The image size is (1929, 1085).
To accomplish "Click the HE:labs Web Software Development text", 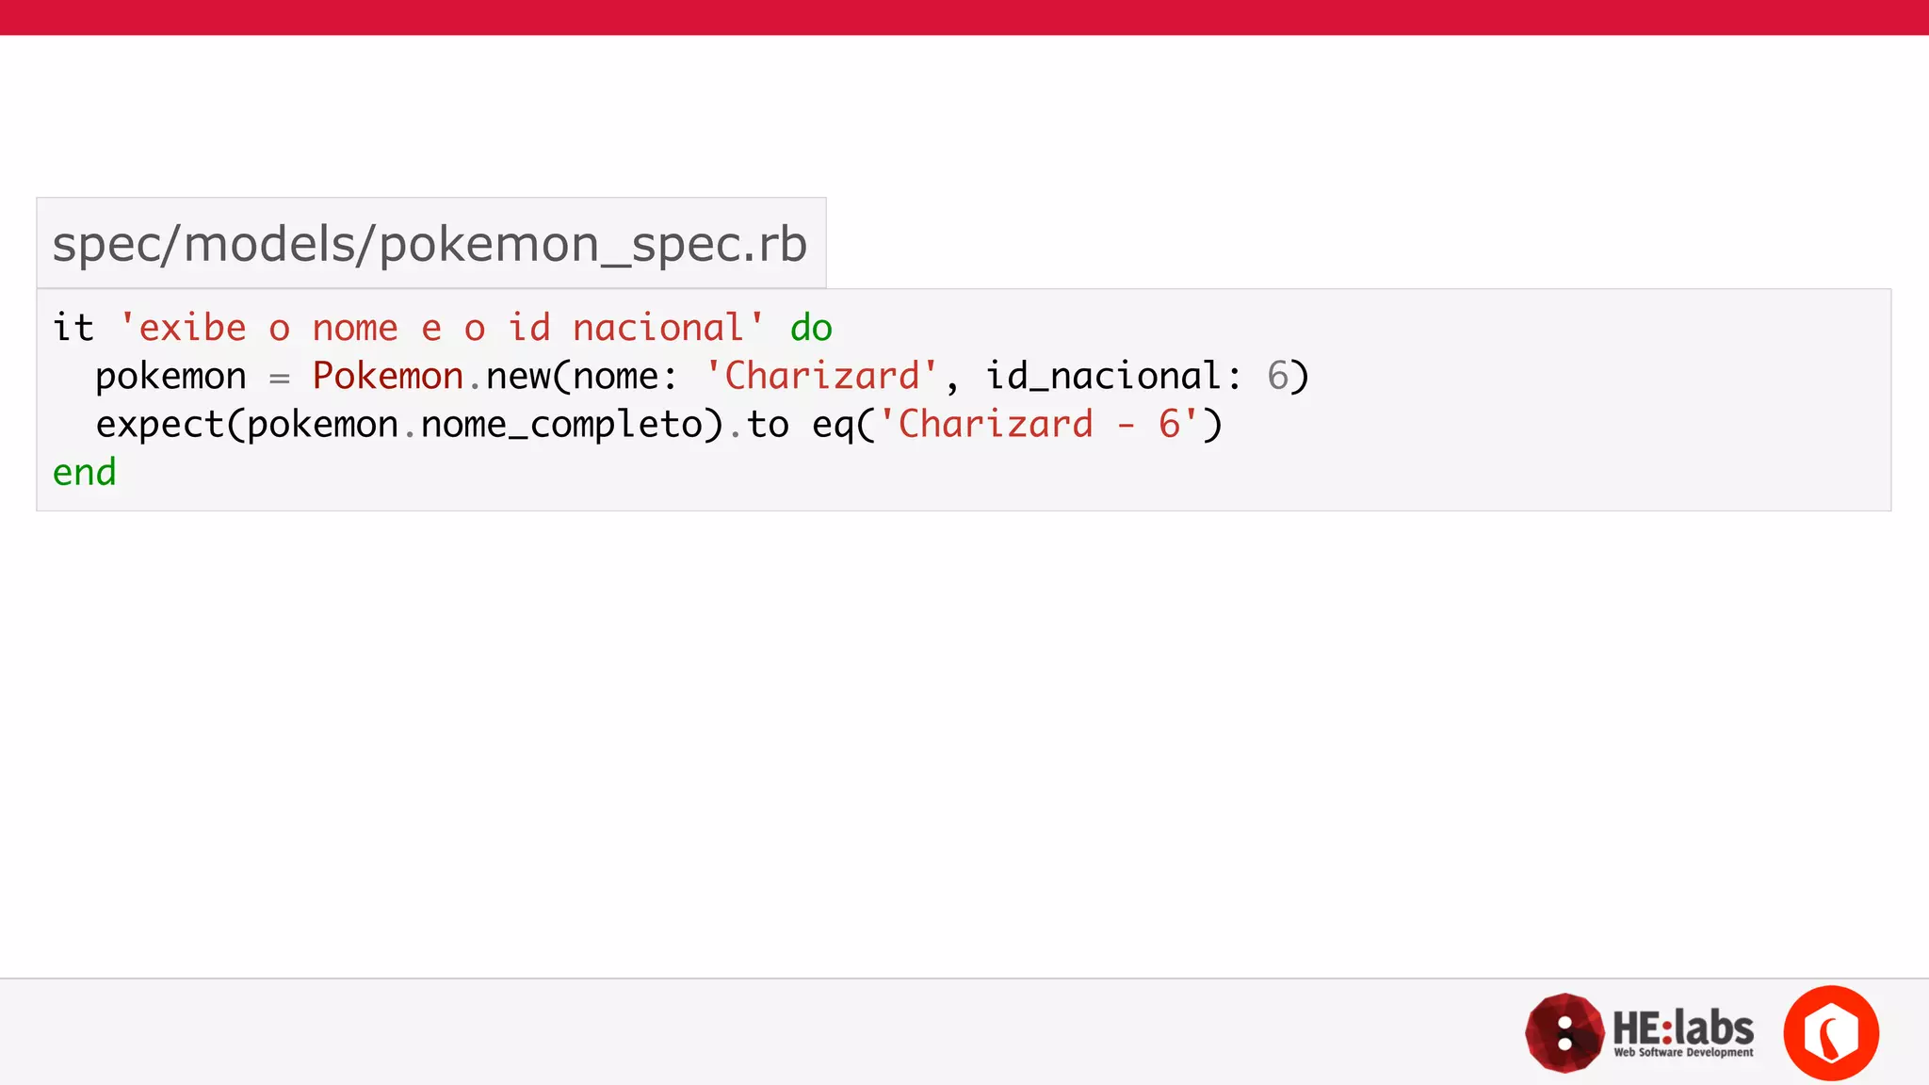I will (x=1683, y=1034).
